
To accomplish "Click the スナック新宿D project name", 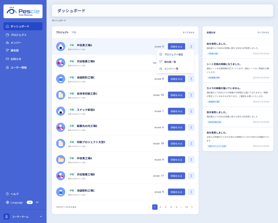I will (x=86, y=110).
